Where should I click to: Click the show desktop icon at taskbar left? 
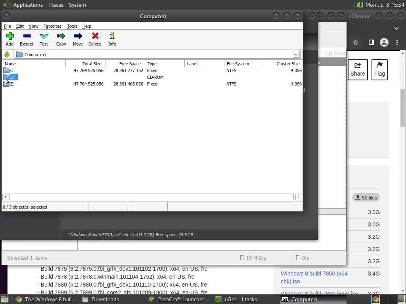[4, 299]
